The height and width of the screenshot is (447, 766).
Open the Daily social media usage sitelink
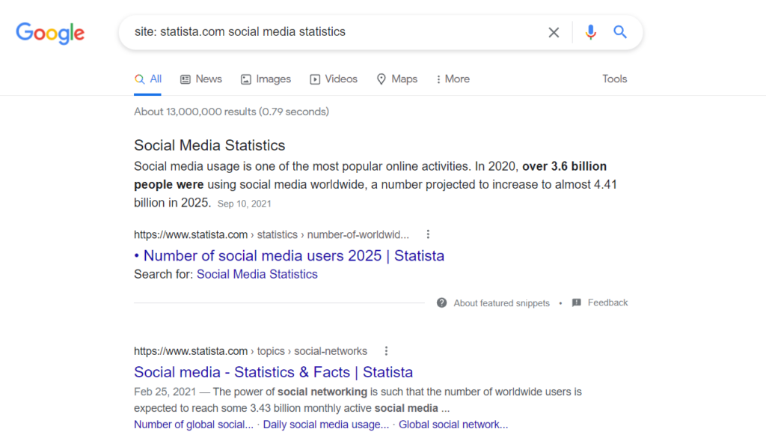325,425
